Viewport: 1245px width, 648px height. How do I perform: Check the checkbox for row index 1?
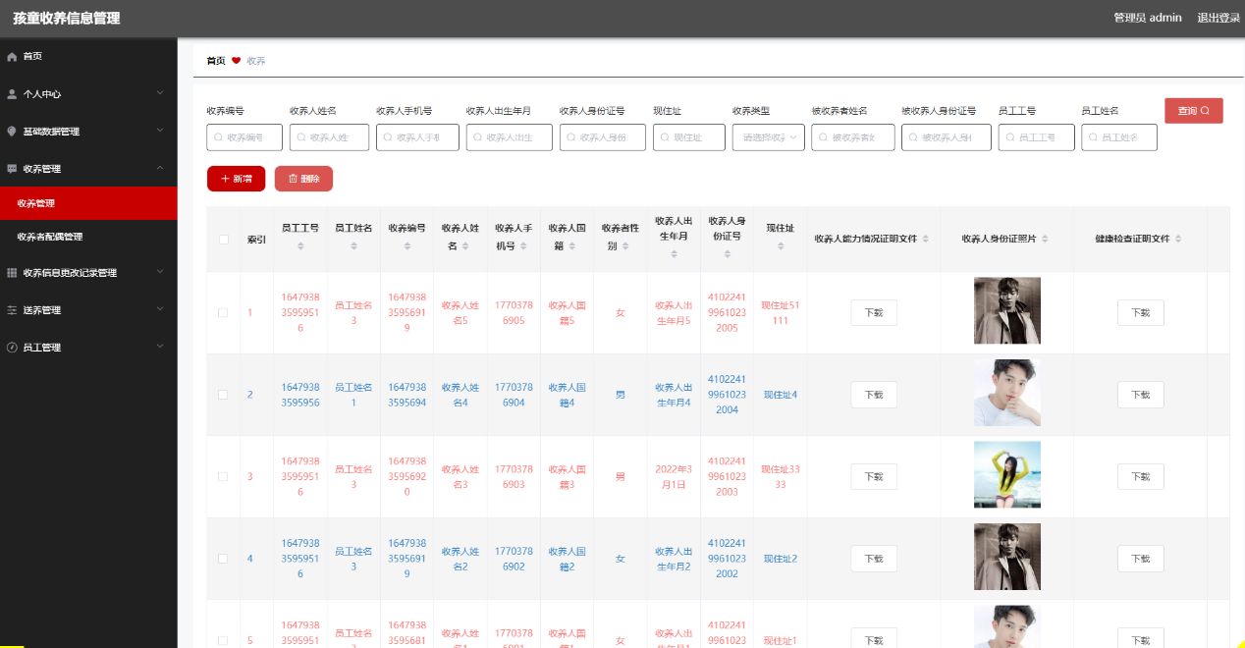224,313
